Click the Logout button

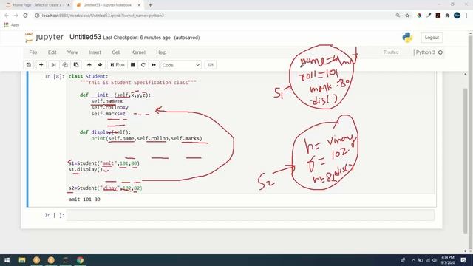coord(432,38)
